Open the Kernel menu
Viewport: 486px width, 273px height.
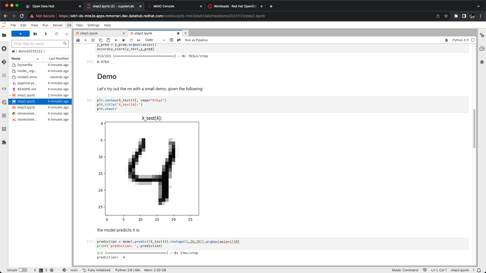click(x=57, y=25)
